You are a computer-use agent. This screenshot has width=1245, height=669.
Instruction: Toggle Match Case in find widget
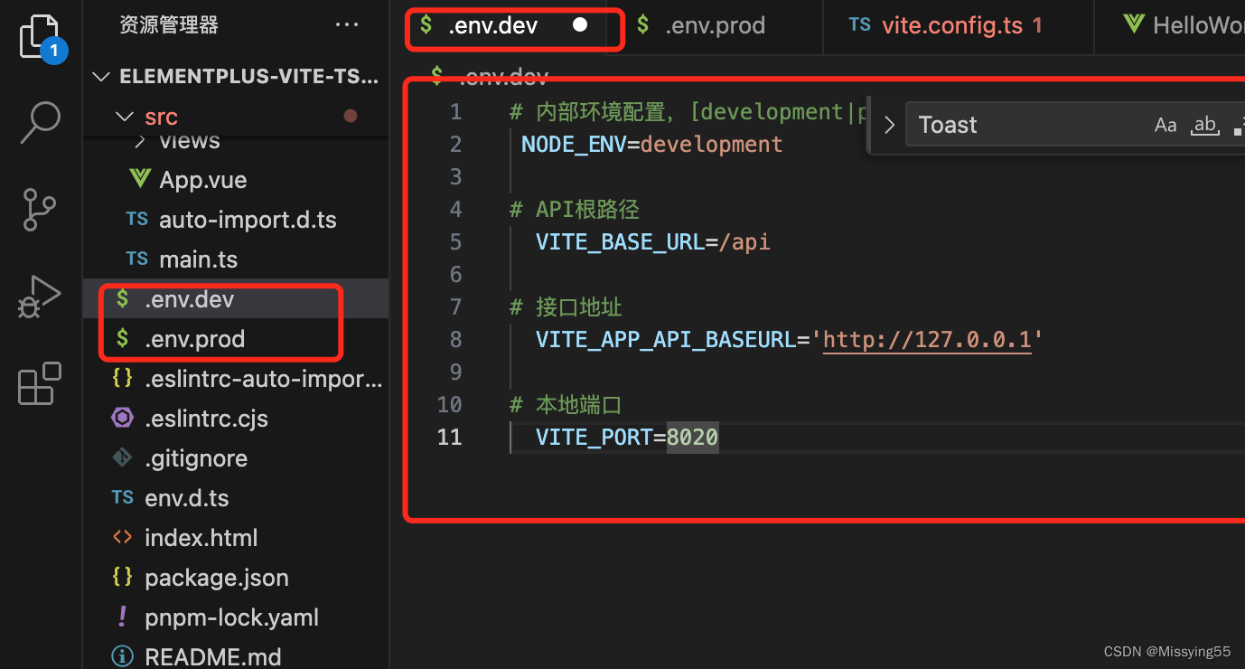[x=1165, y=125]
